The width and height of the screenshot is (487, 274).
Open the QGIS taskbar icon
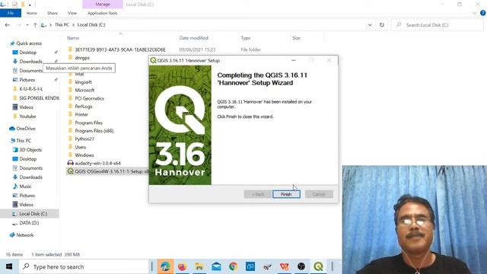[x=318, y=266]
